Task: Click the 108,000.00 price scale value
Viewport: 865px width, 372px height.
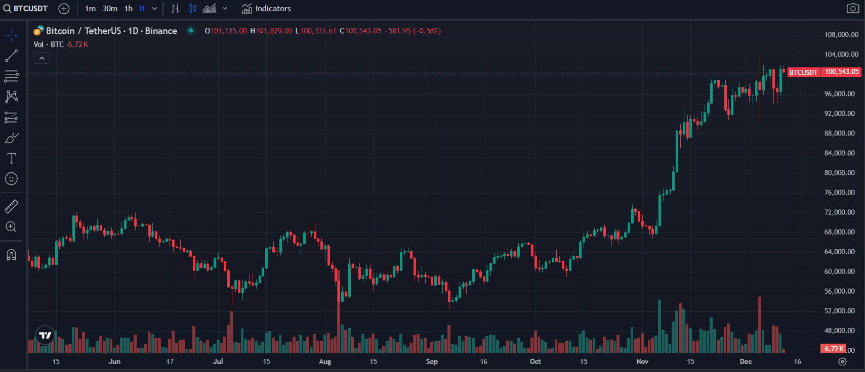Action: [x=841, y=34]
